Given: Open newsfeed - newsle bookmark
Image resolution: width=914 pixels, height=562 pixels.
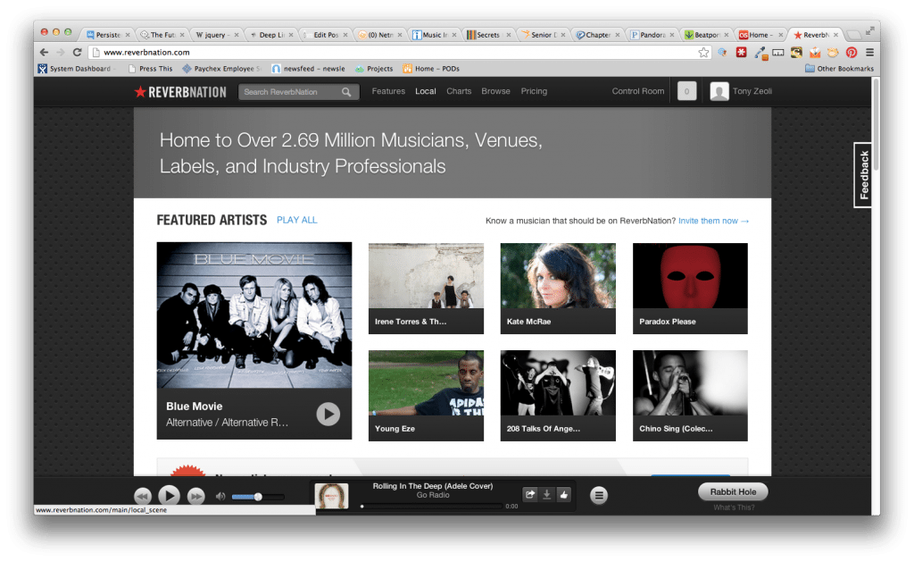Looking at the screenshot, I should click(309, 68).
